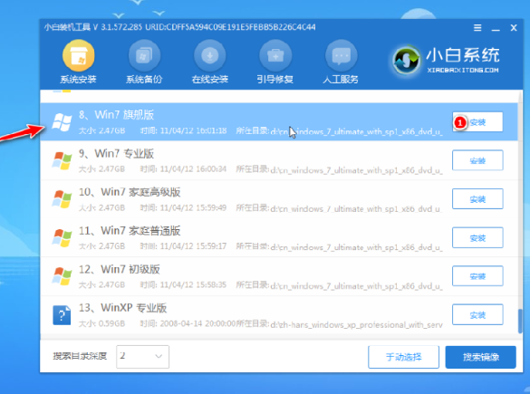Click Windows logo of Win7 专业版 row

(x=62, y=160)
